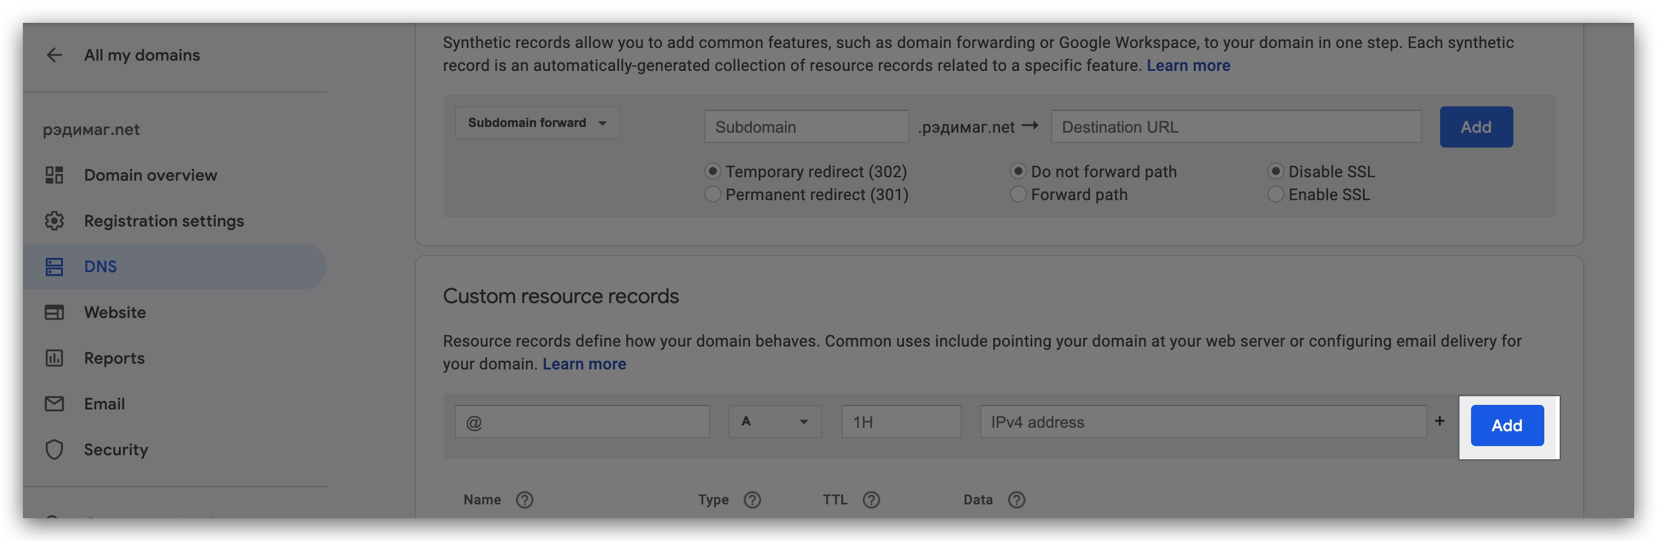
Task: Click the help icon next to Name column
Action: (x=524, y=500)
